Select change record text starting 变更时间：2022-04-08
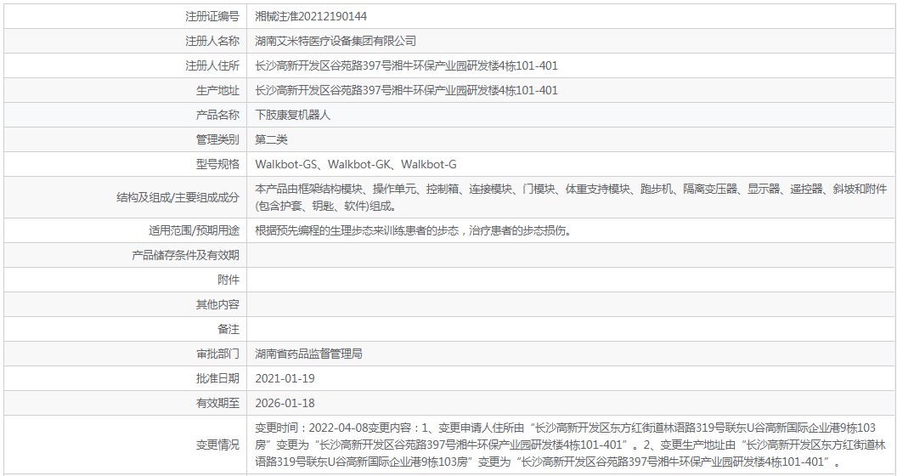 570,445
